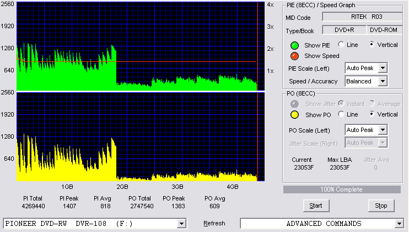Click the Max LBA value 23053F

[340, 167]
